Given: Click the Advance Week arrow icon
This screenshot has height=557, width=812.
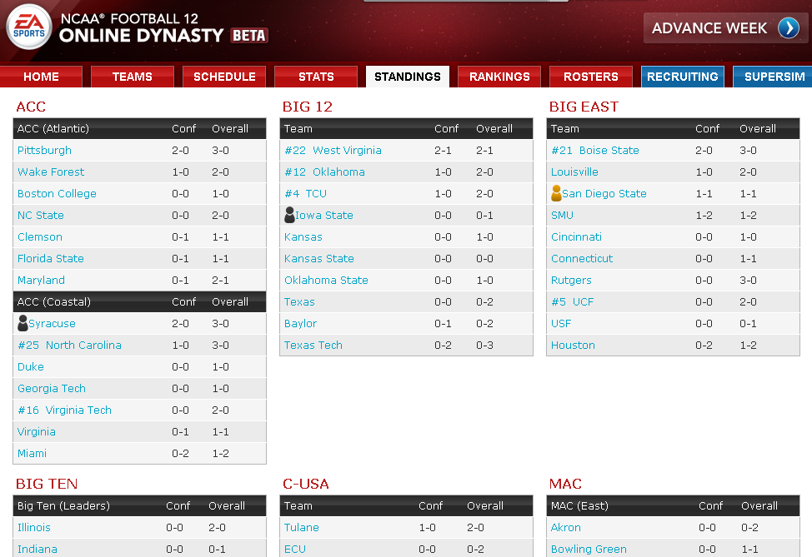Looking at the screenshot, I should click(789, 28).
